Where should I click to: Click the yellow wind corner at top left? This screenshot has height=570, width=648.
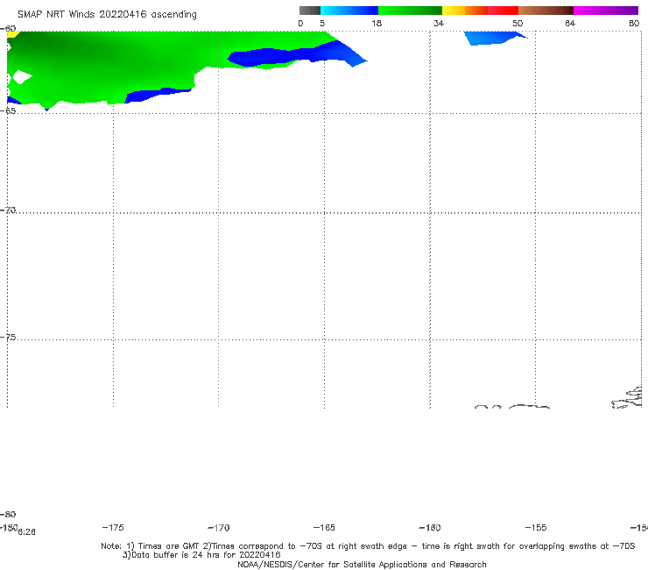pyautogui.click(x=11, y=34)
